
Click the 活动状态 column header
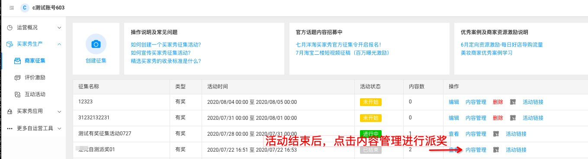[370, 87]
